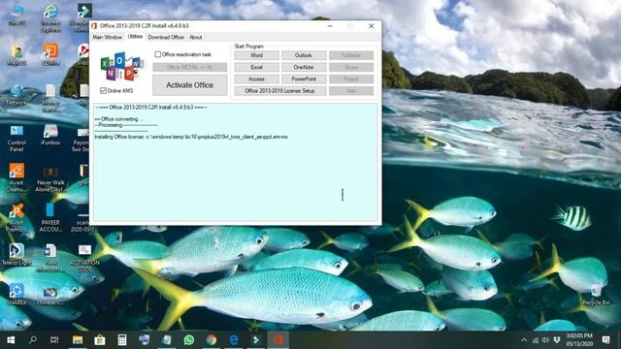
Task: Launch OneNote from Start Program group
Action: click(304, 67)
